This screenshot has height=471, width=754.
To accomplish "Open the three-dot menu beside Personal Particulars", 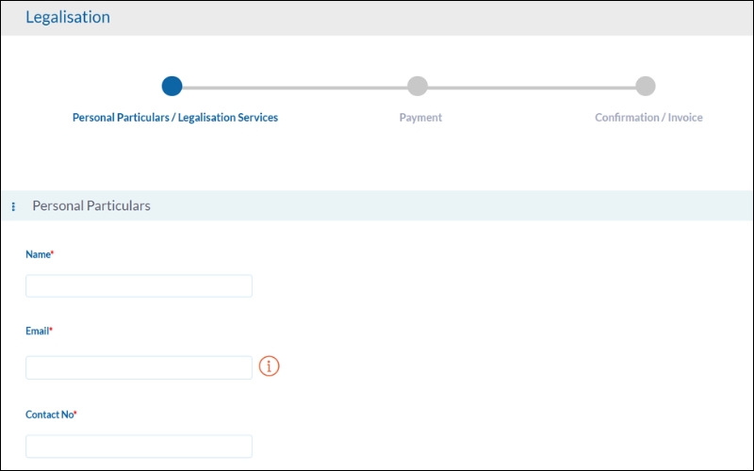I will point(13,206).
